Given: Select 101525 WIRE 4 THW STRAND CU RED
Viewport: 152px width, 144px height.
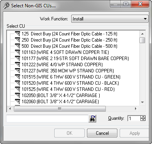Looking at the screenshot, I should (68, 89).
